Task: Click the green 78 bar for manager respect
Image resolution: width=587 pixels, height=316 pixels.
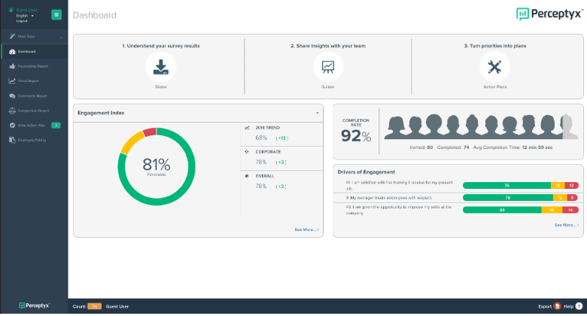Action: (508, 198)
